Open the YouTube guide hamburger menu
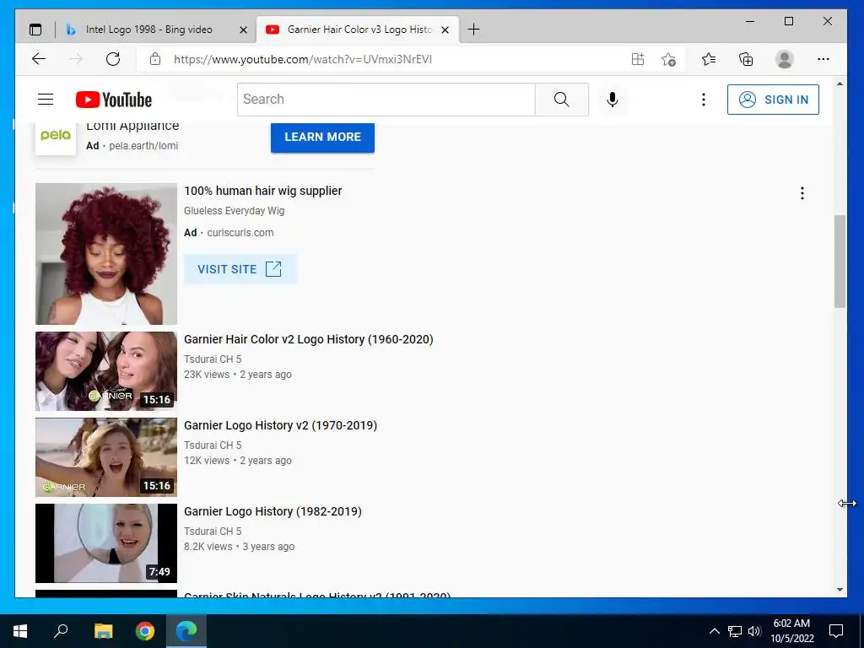Viewport: 864px width, 648px height. (x=46, y=100)
